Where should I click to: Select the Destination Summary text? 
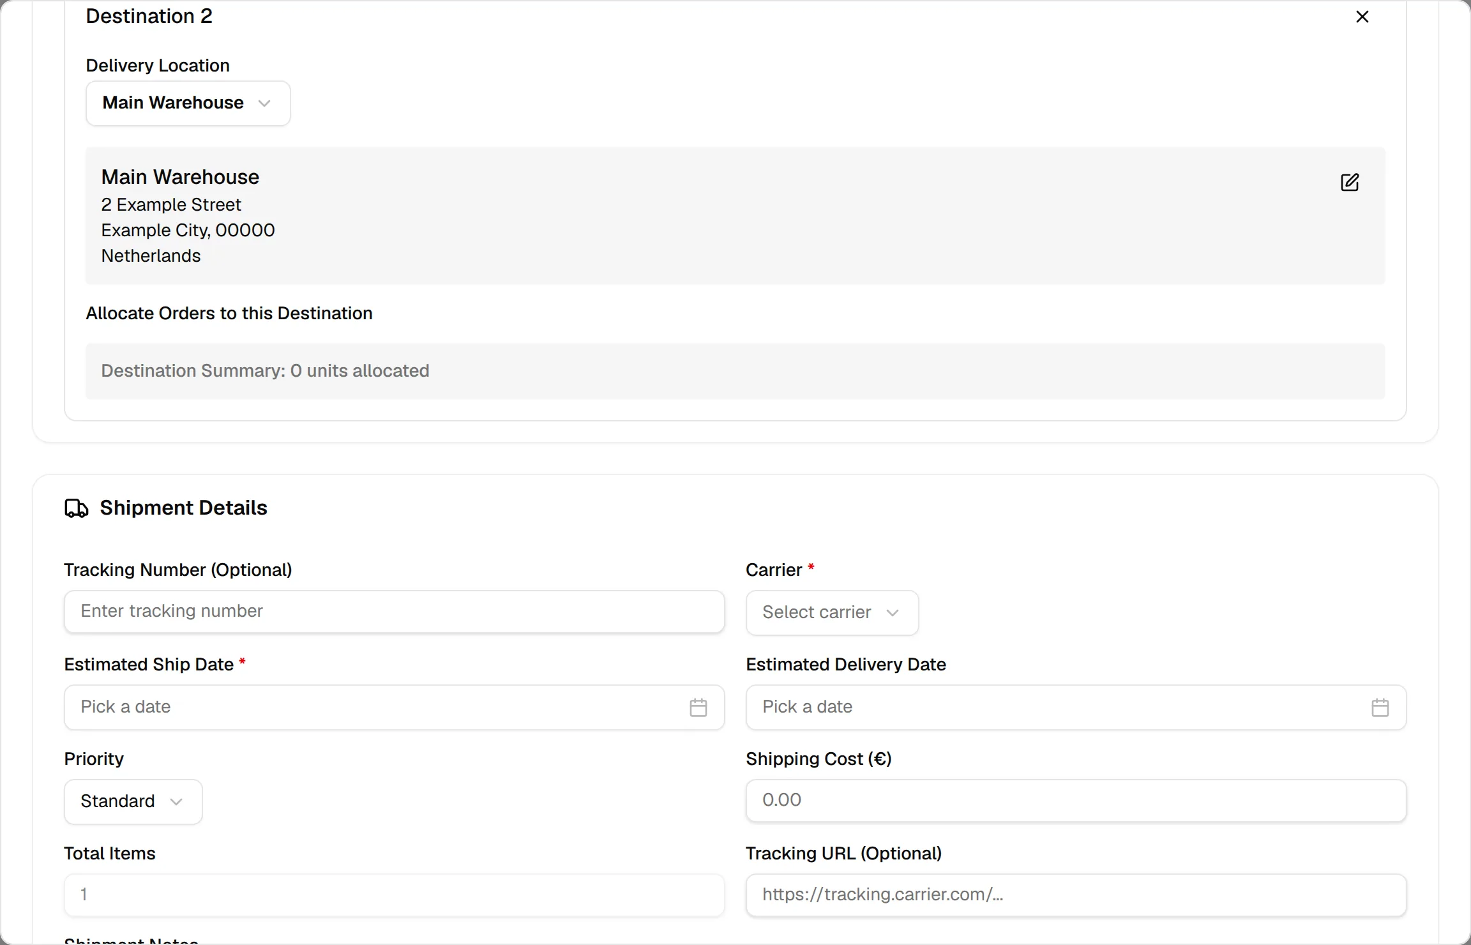click(x=265, y=371)
